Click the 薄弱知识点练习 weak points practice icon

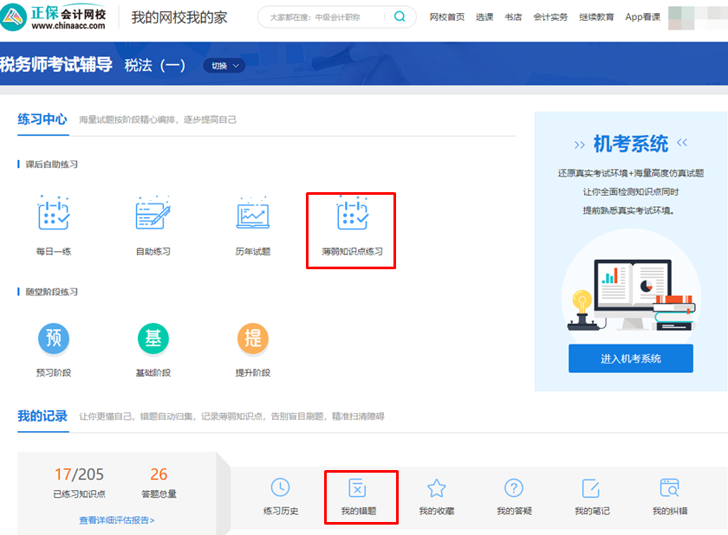point(351,216)
